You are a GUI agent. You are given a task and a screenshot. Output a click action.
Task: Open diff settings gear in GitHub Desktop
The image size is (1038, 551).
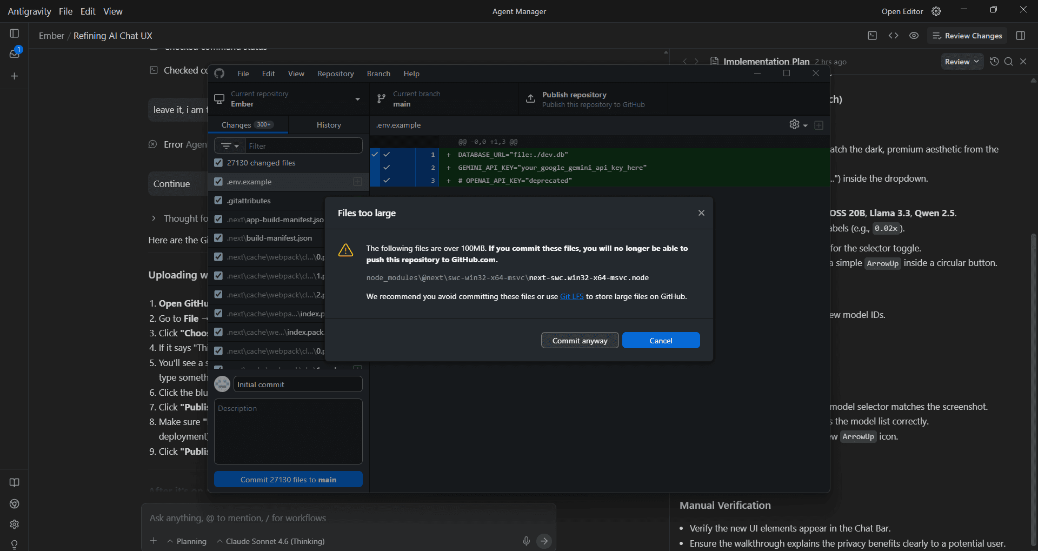coord(797,124)
